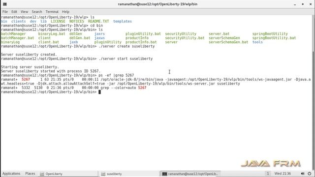Click the OpenLiberty taskbar window icon

pyautogui.click(x=42, y=174)
